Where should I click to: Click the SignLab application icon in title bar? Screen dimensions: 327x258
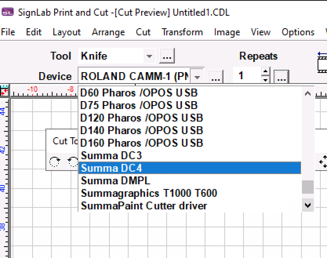(7, 12)
